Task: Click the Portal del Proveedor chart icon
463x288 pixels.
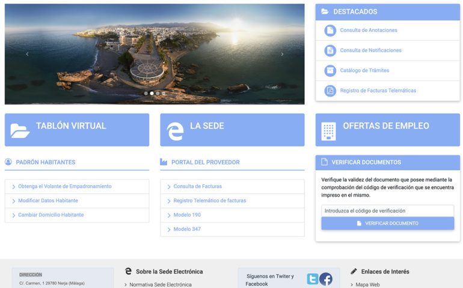Action: (x=164, y=162)
